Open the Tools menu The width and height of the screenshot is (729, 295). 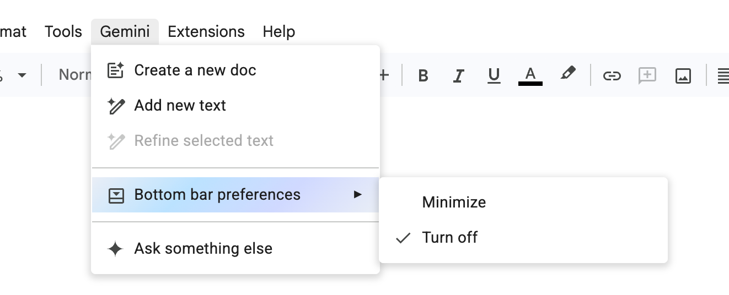63,32
